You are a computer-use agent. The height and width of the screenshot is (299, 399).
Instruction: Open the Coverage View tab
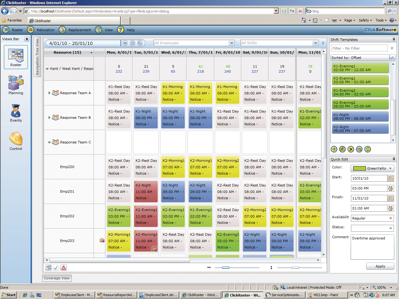tap(57, 278)
